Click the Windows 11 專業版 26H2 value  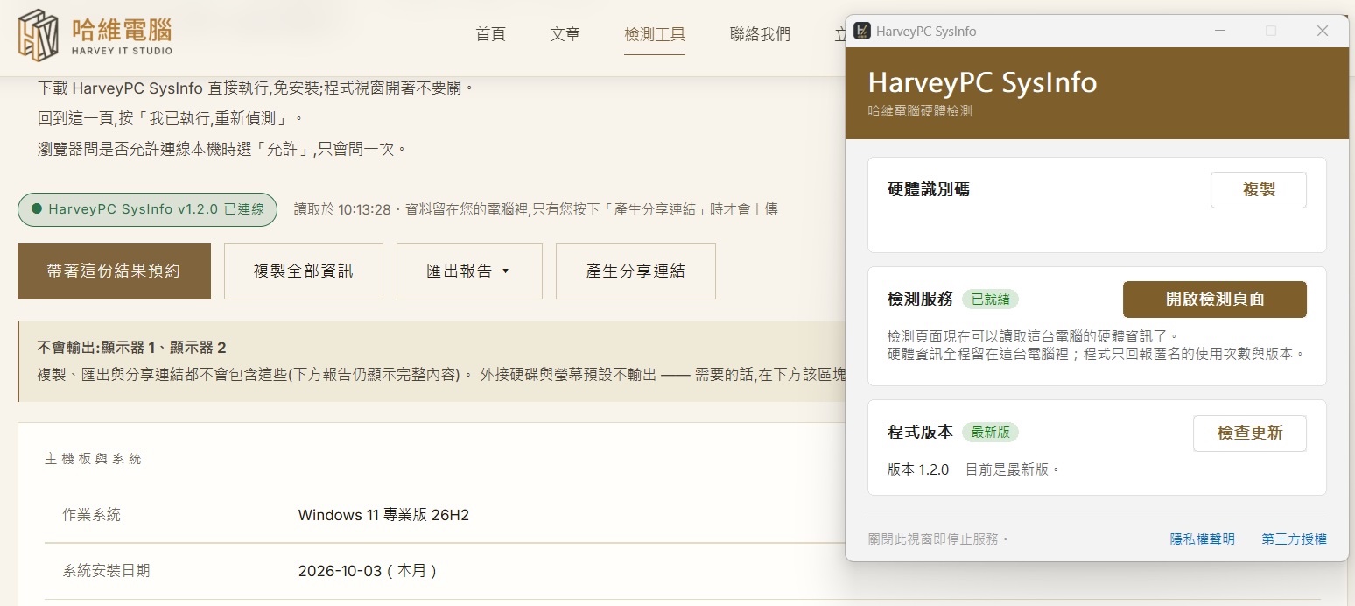[x=383, y=515]
